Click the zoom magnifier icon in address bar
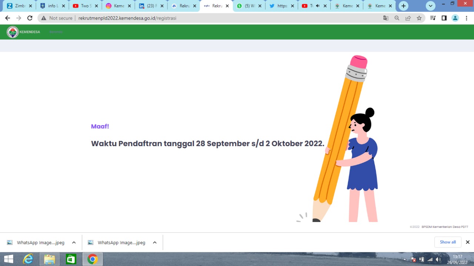This screenshot has width=474, height=266. (x=397, y=18)
